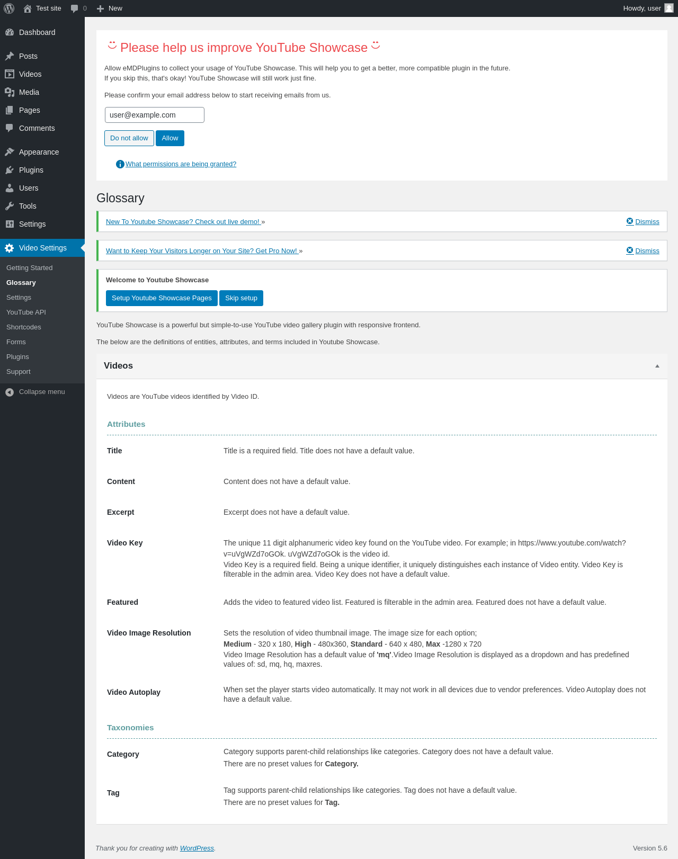Click Setup Youtube Showcase Pages button
The width and height of the screenshot is (678, 859).
pos(162,298)
